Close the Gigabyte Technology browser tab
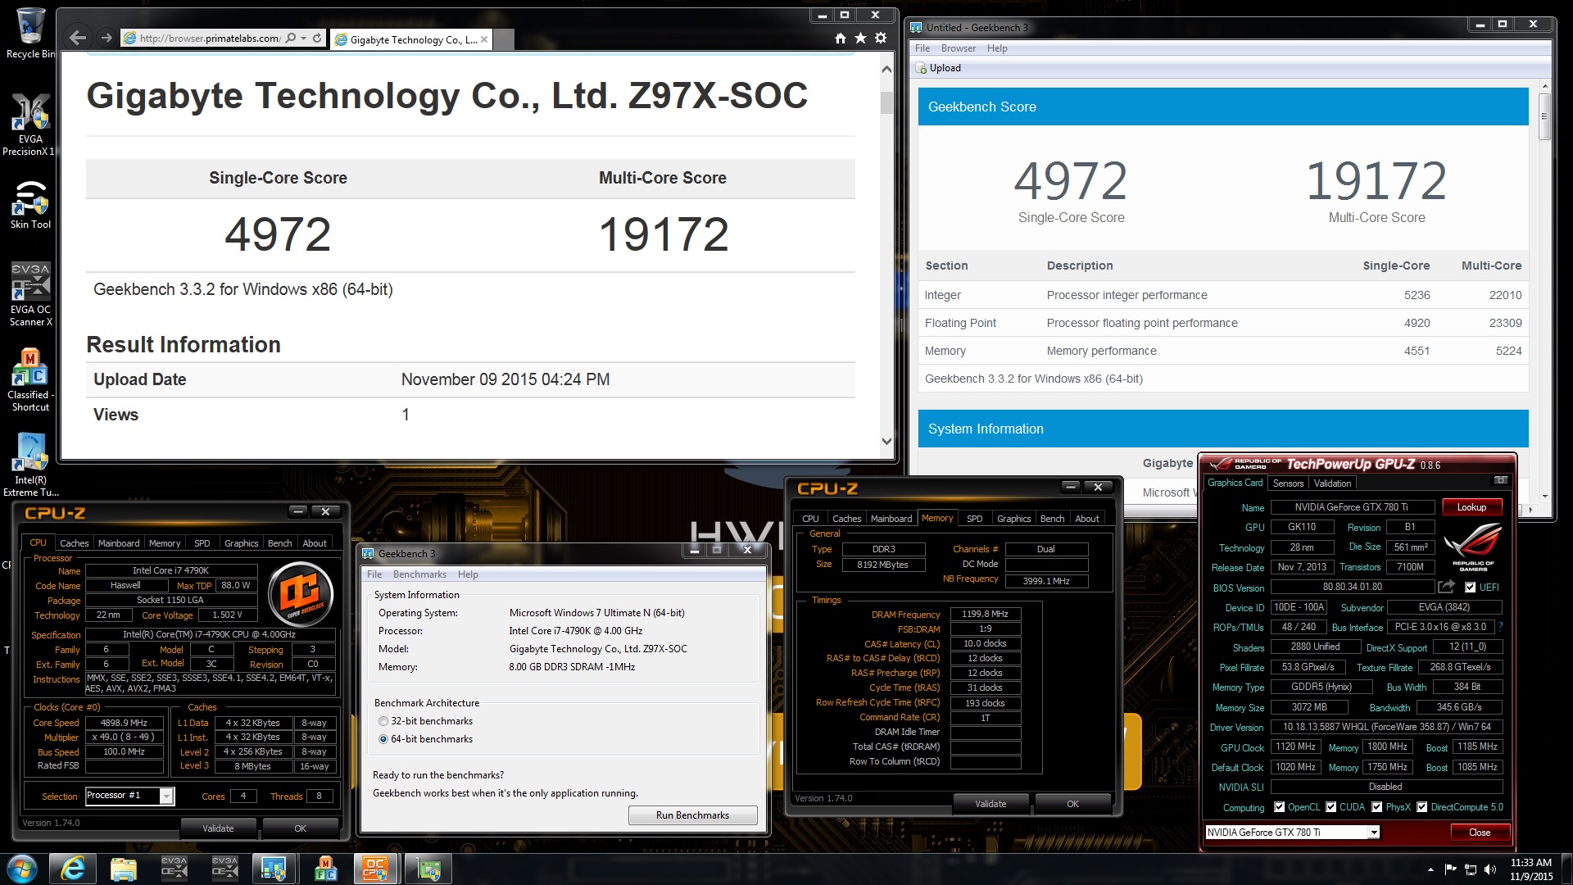This screenshot has height=885, width=1573. click(x=484, y=39)
